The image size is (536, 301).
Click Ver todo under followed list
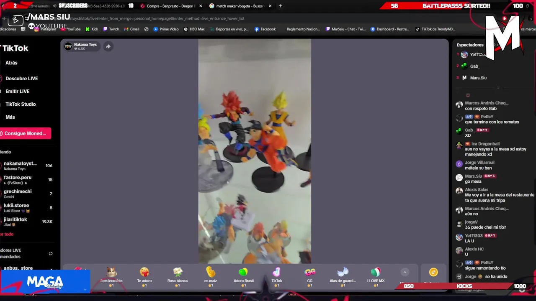(x=7, y=235)
